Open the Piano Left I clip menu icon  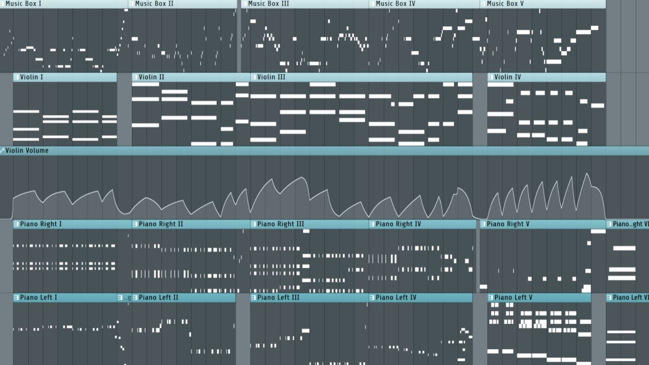(x=16, y=298)
